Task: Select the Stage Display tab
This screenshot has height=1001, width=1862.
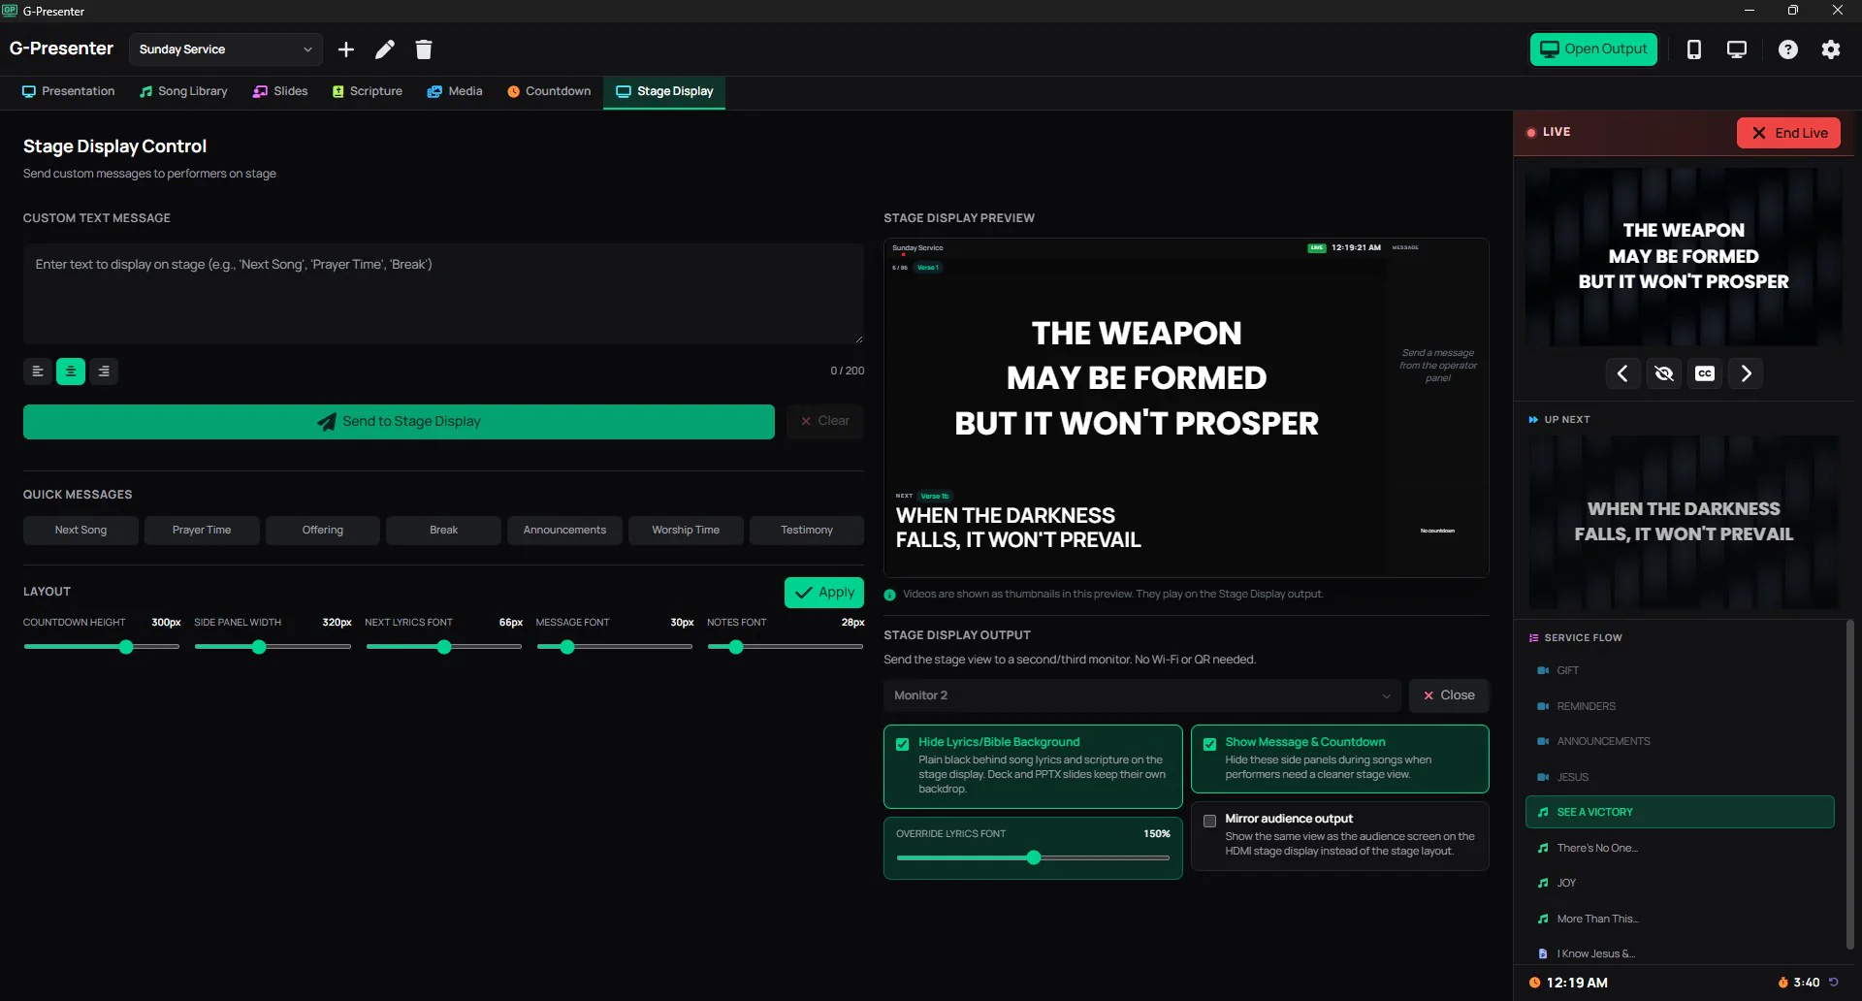Action: (x=664, y=91)
